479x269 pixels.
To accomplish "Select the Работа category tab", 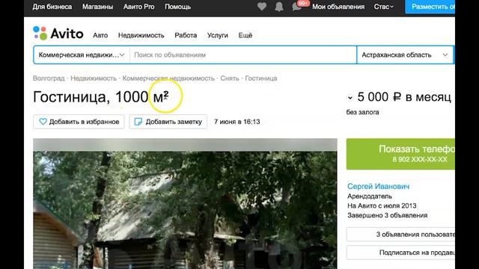I will pos(186,35).
